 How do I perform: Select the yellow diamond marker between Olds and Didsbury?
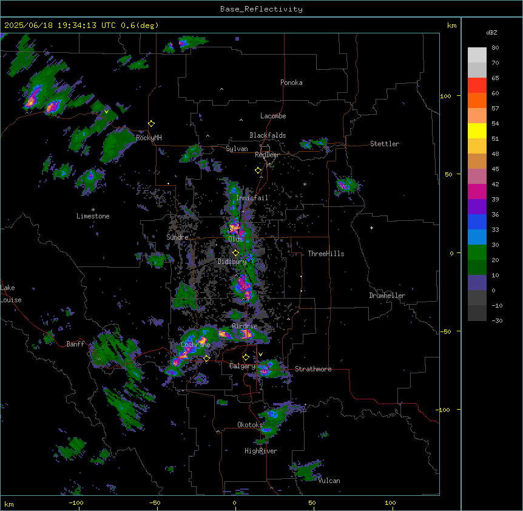click(235, 253)
